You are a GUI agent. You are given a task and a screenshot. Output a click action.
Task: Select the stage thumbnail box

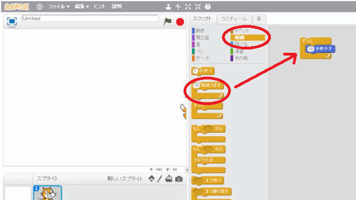(18, 193)
